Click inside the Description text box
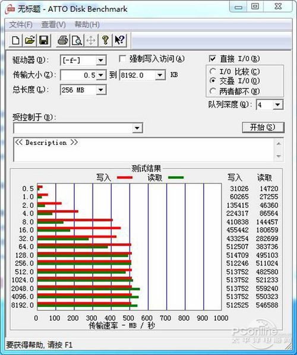The height and width of the screenshot is (355, 297). (144, 150)
